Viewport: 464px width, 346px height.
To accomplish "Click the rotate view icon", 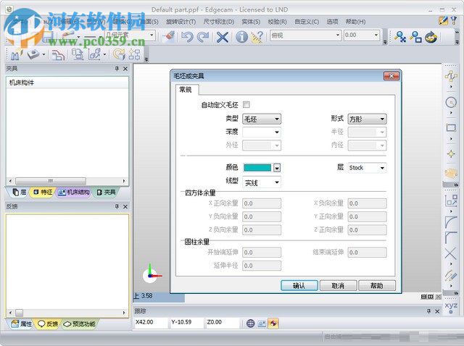I will 431,37.
